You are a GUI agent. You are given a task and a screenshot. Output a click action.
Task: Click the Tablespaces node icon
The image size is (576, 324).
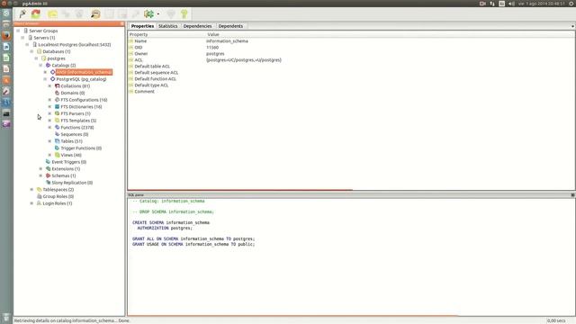click(40, 190)
